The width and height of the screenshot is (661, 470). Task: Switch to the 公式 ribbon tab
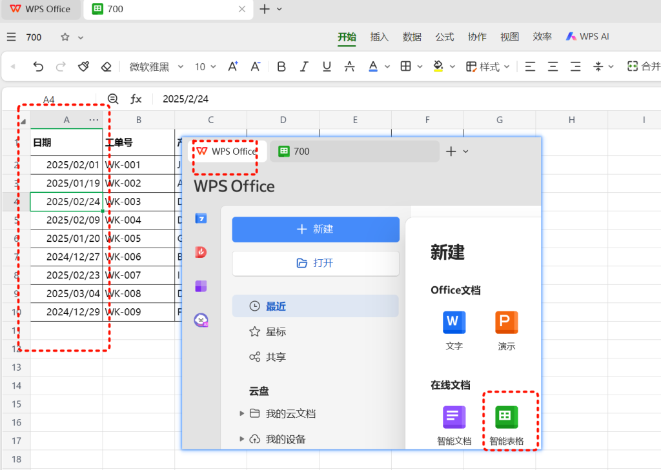coord(444,37)
